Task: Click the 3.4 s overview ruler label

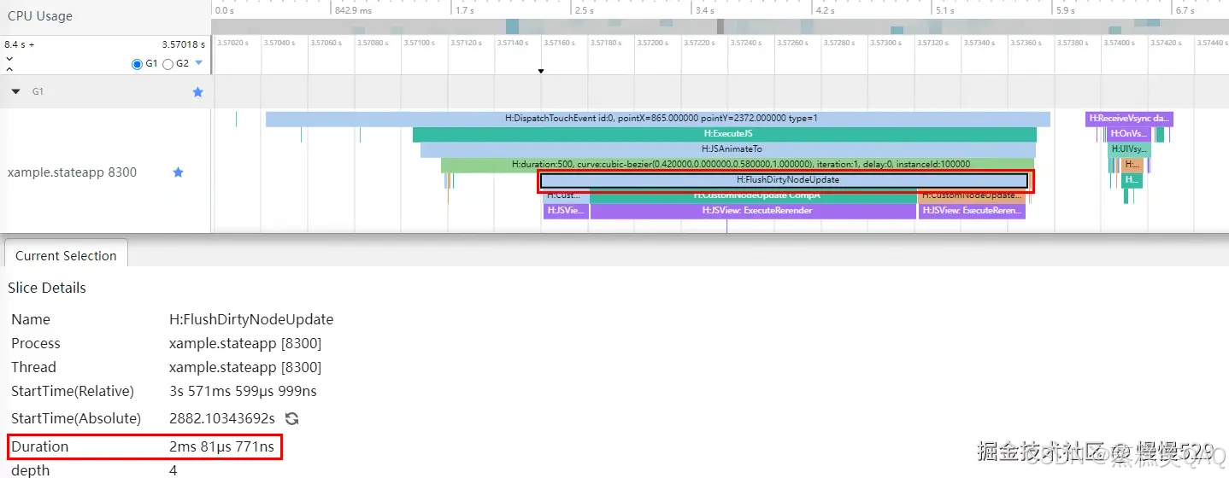Action: 704,10
